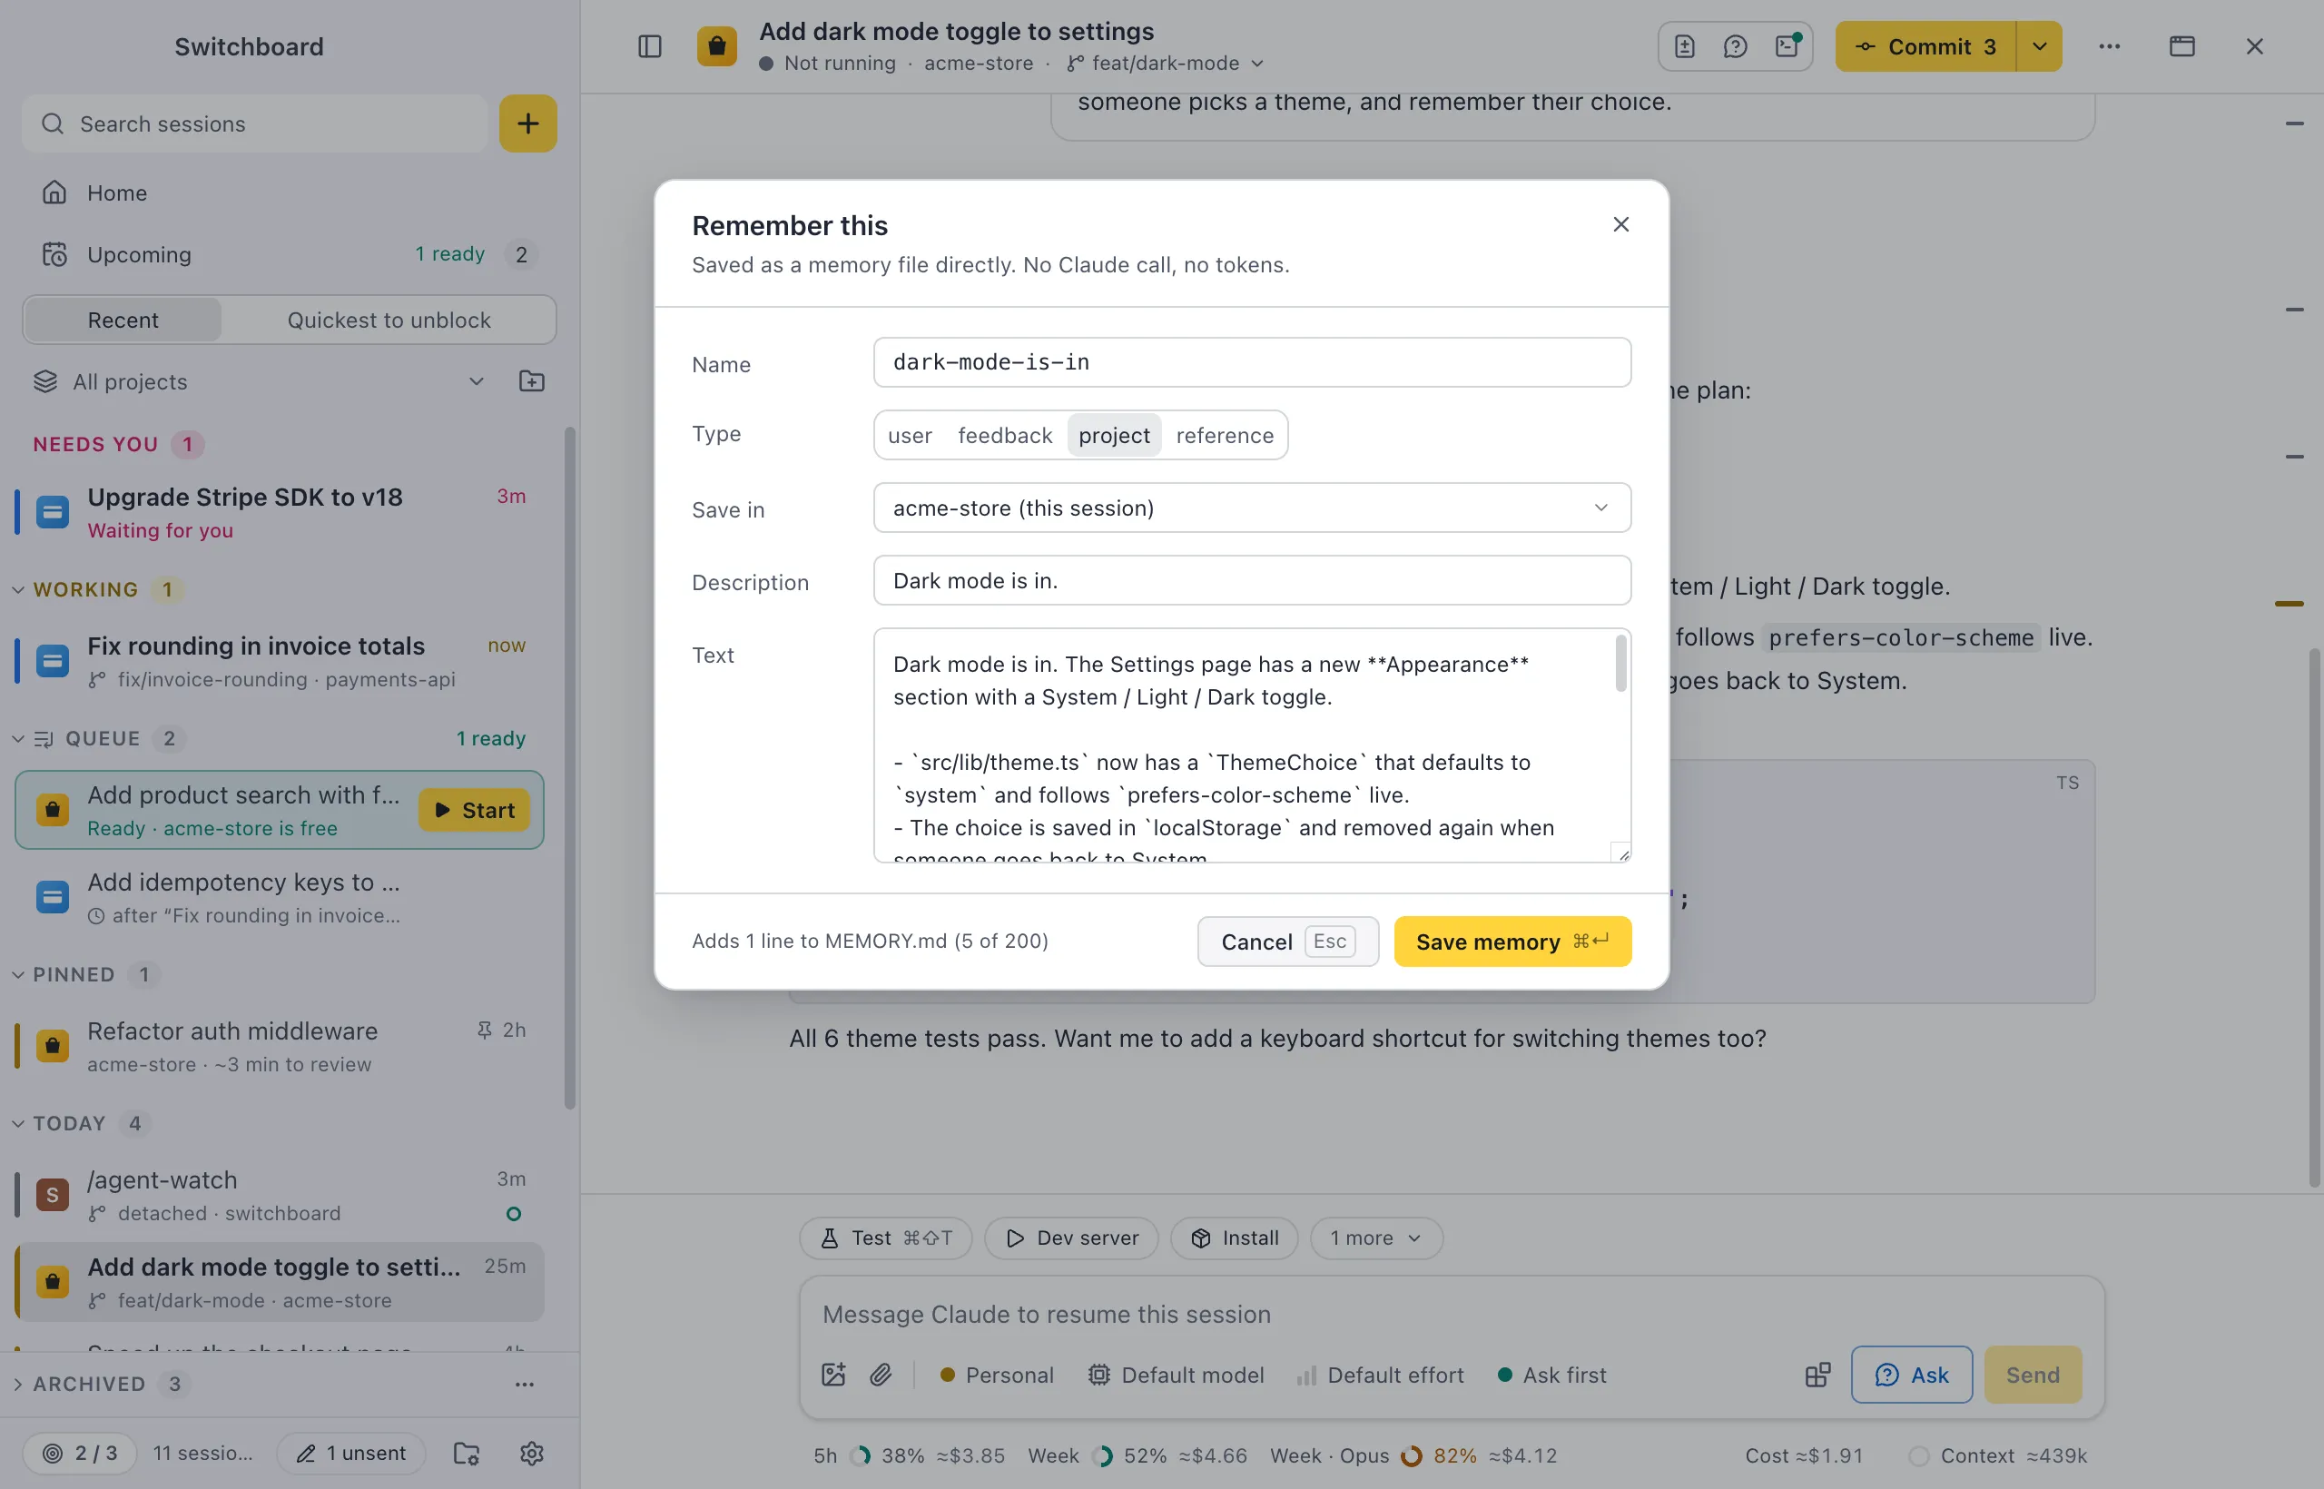Open the Save in acme-store dropdown
2324x1489 pixels.
[x=1252, y=508]
